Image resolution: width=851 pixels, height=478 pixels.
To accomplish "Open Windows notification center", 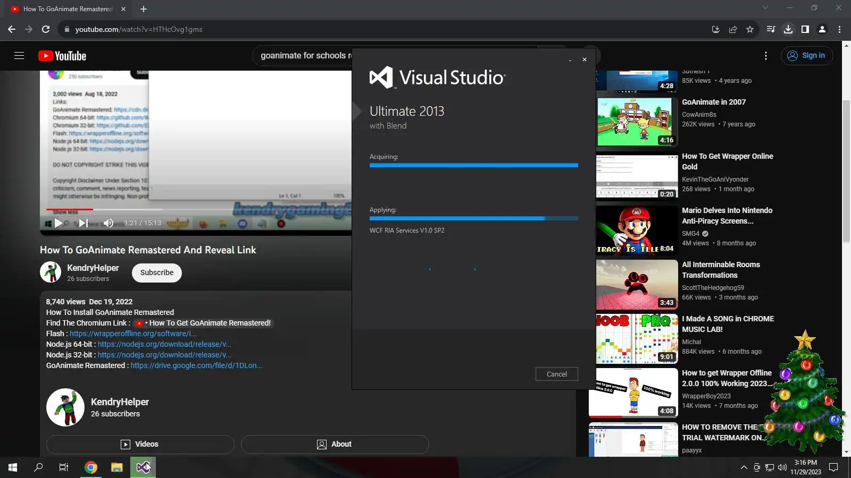I will tap(833, 467).
